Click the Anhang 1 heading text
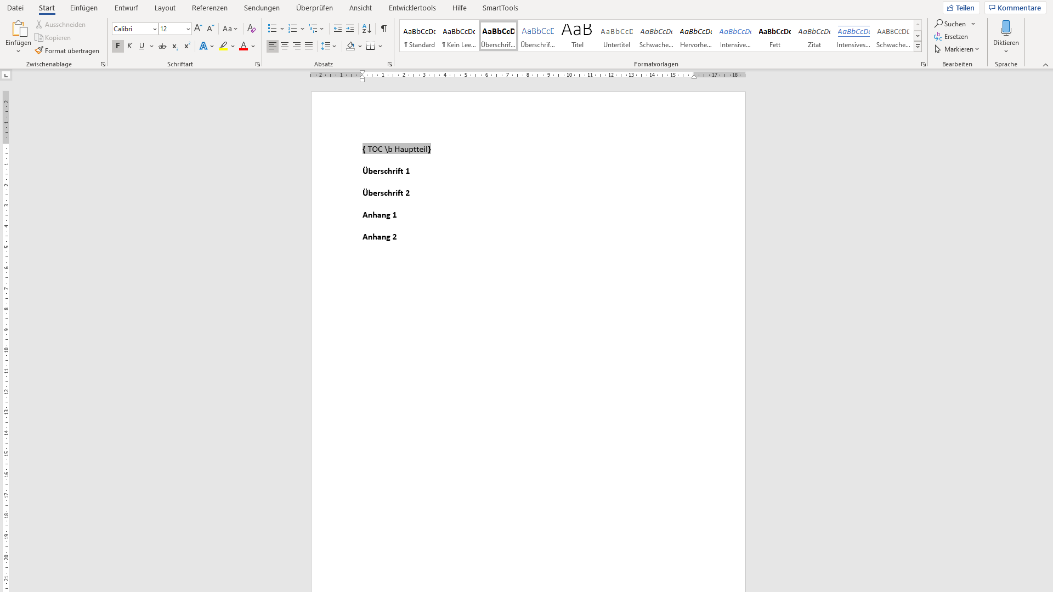Image resolution: width=1053 pixels, height=592 pixels. pyautogui.click(x=380, y=215)
